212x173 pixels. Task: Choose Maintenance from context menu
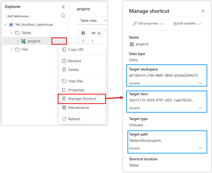point(82,108)
